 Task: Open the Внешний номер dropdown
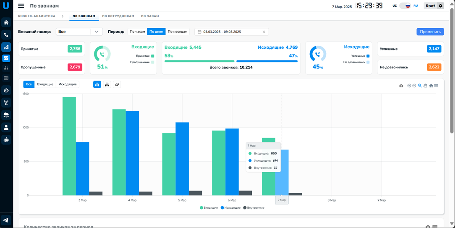[x=79, y=32]
